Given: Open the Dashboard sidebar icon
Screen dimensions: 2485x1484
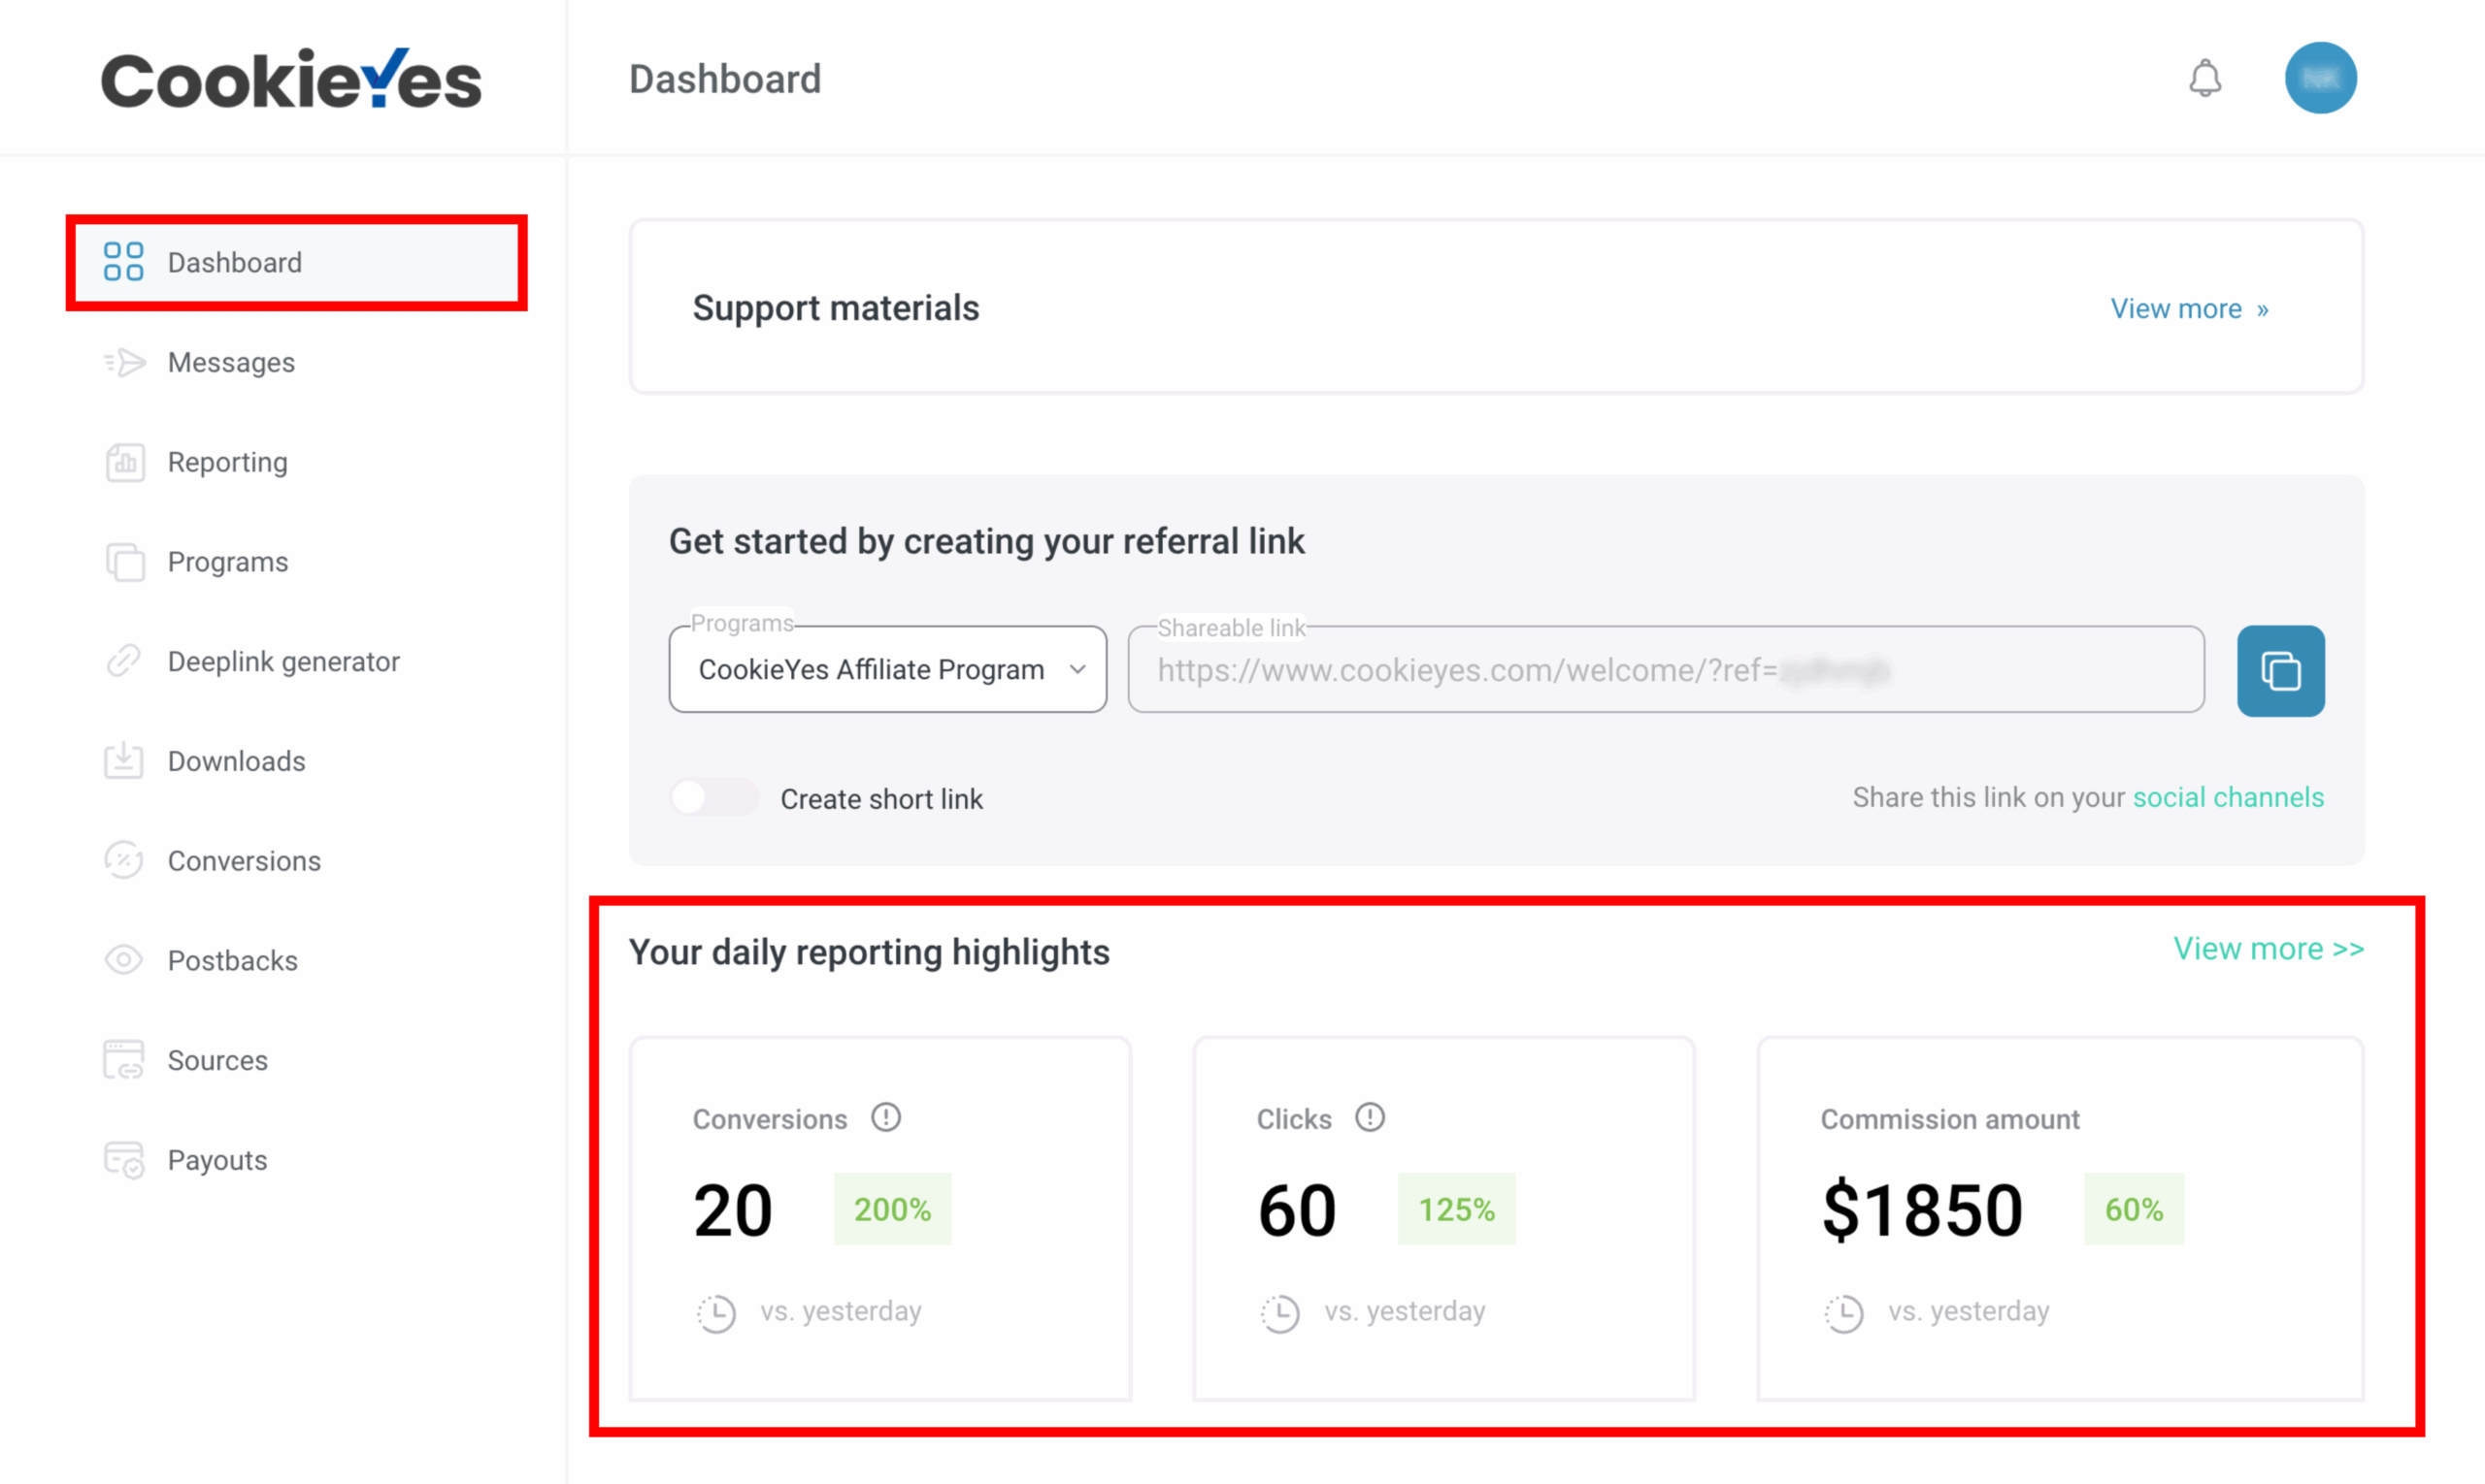Looking at the screenshot, I should [123, 262].
